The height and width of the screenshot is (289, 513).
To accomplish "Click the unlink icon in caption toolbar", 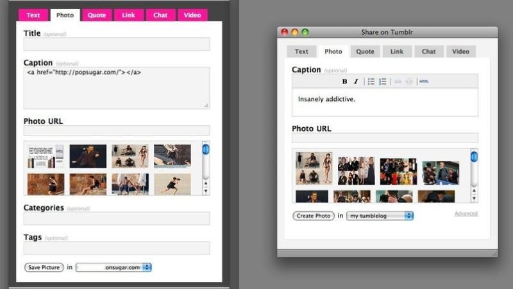I will 409,82.
